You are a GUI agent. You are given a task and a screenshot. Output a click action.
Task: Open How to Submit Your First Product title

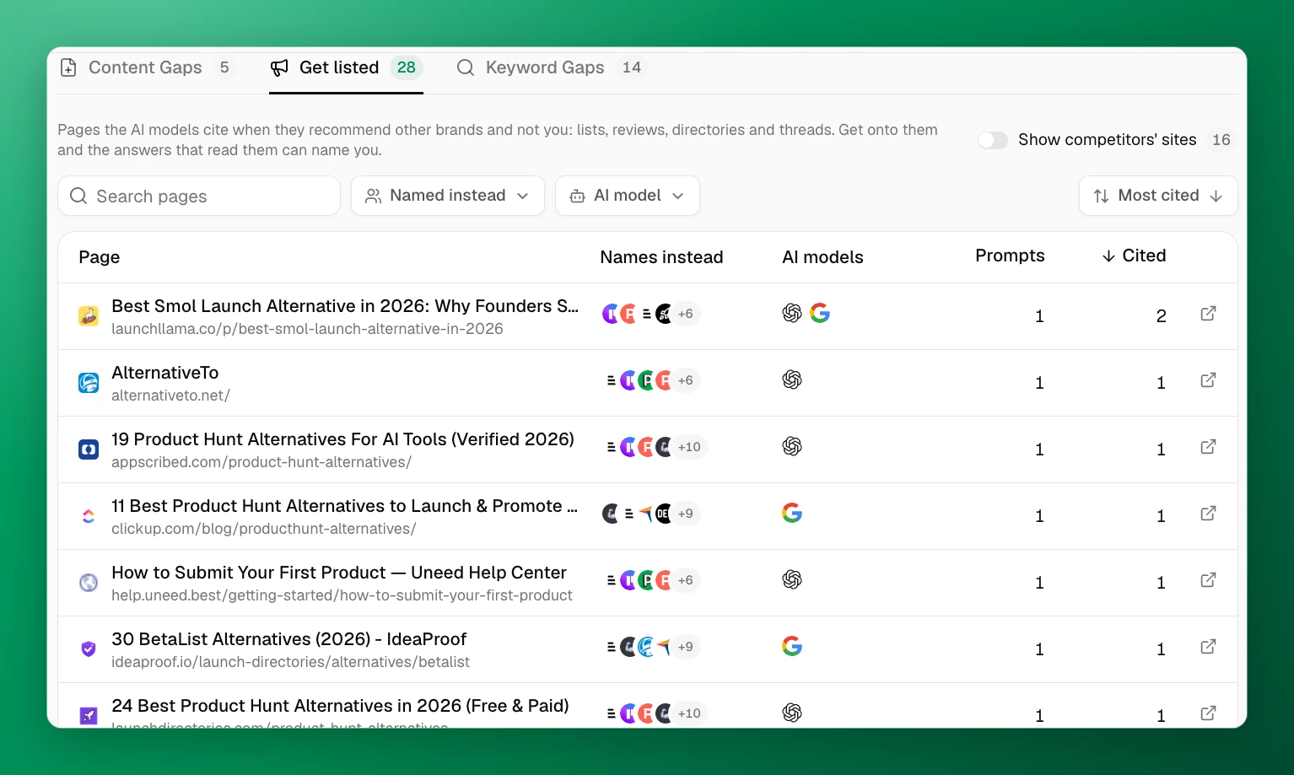[x=339, y=573]
